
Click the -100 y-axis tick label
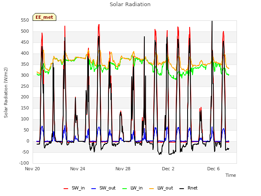(x=24, y=163)
